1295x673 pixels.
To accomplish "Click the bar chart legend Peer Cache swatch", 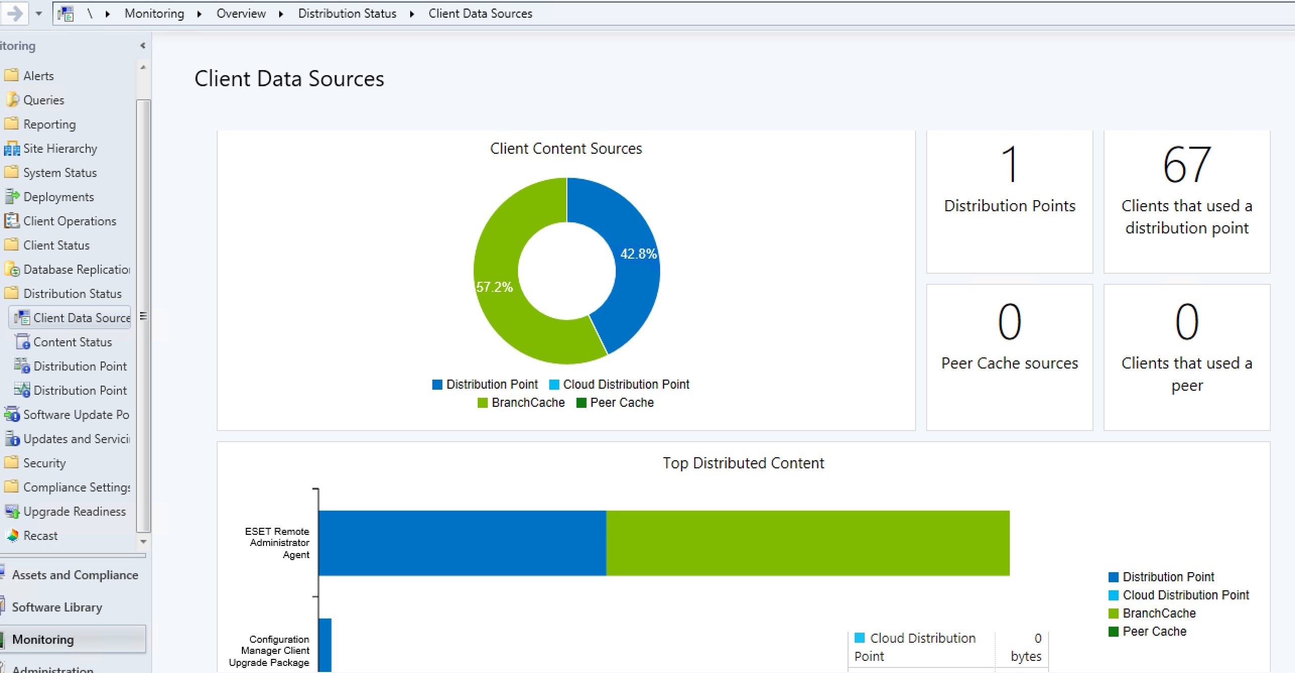I will (x=1114, y=632).
